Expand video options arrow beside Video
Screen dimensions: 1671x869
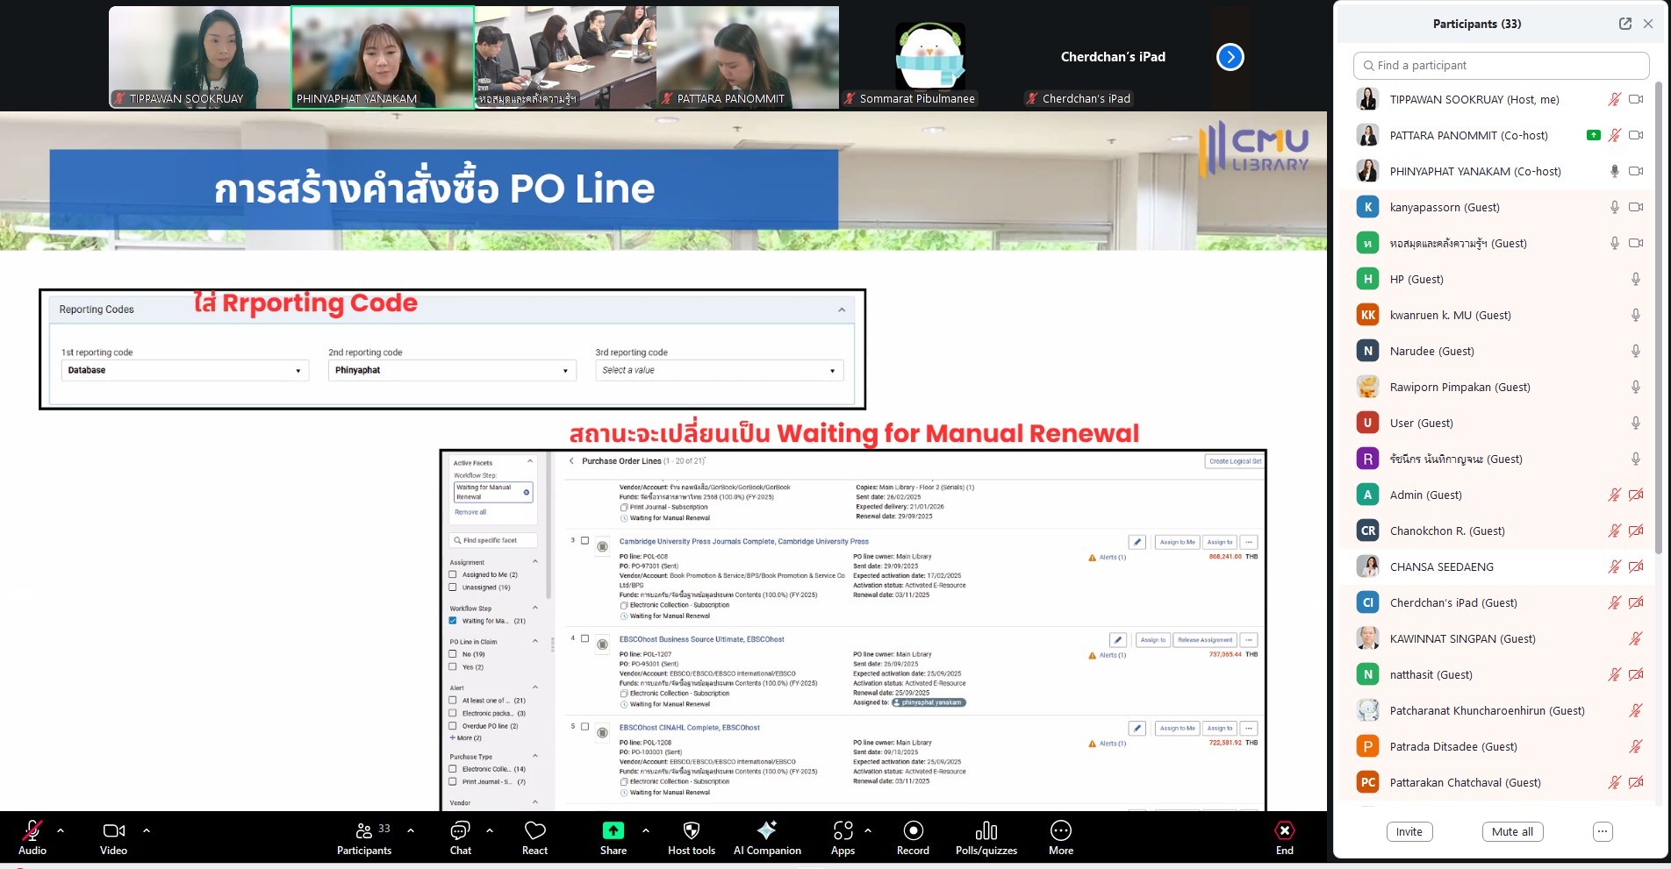click(x=147, y=830)
